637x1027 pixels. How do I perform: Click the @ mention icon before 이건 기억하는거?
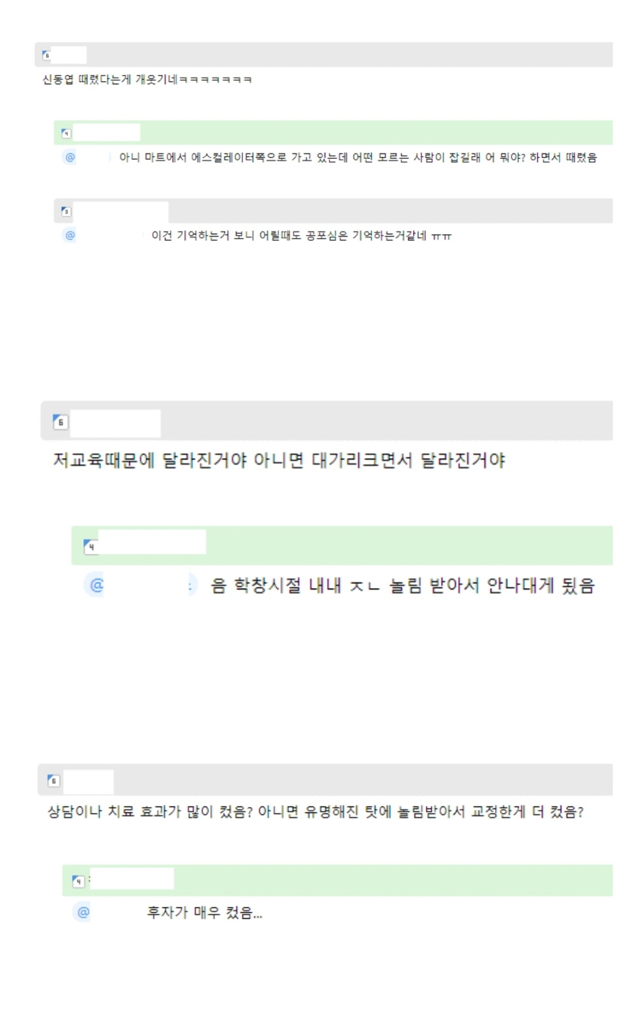[x=70, y=236]
